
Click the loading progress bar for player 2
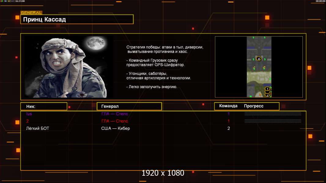tap(273, 121)
